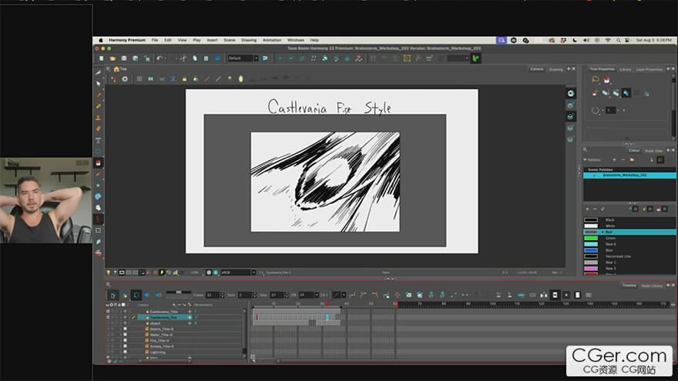Open the File menu
The image size is (678, 381).
pos(155,40)
